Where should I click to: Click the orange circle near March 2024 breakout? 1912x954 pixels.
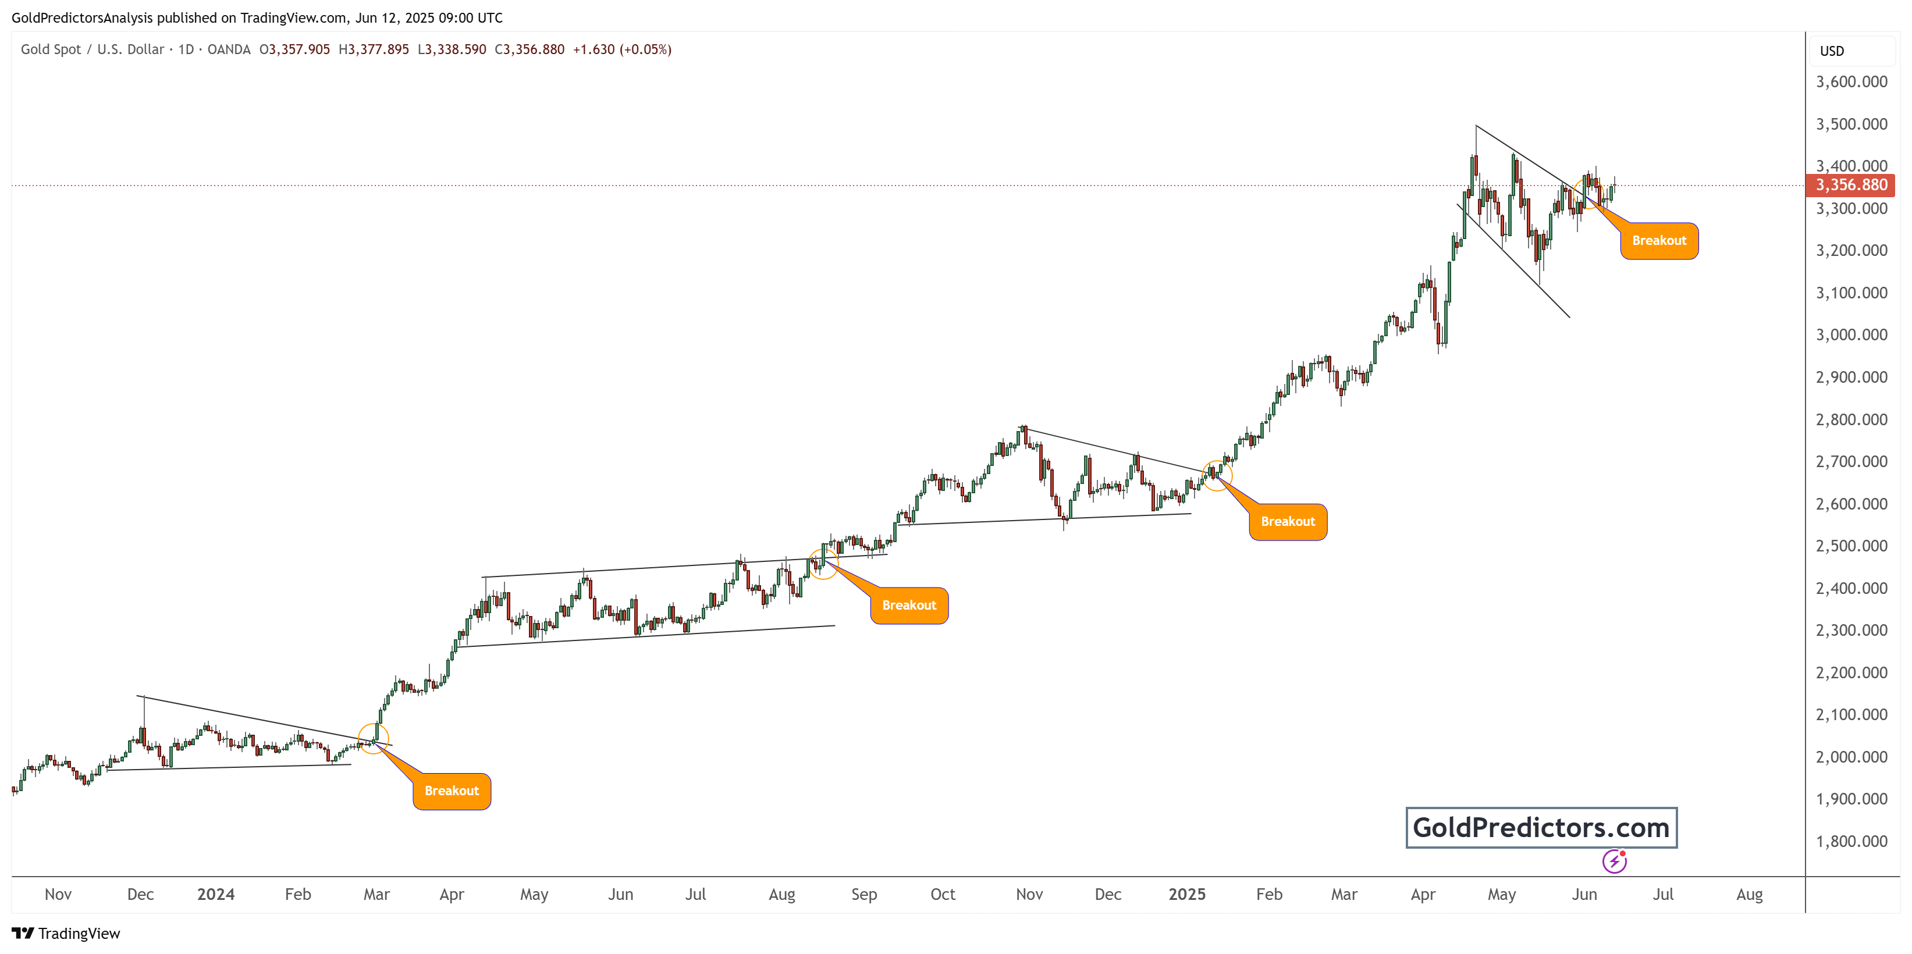click(x=374, y=739)
